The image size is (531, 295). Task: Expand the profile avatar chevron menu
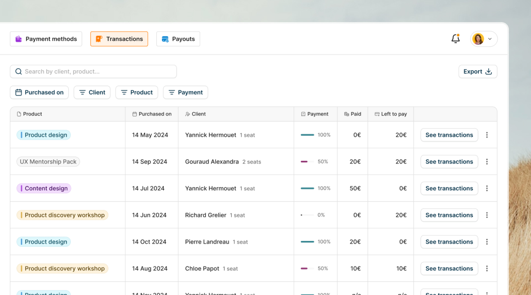click(490, 38)
